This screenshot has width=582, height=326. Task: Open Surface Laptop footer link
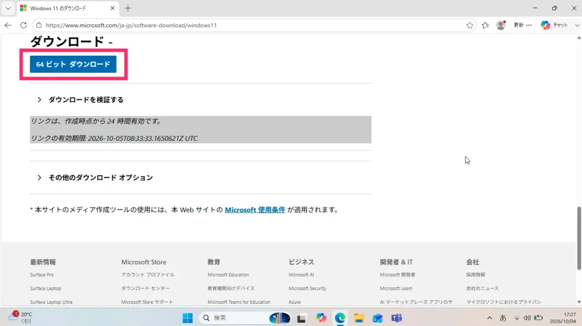pos(45,289)
